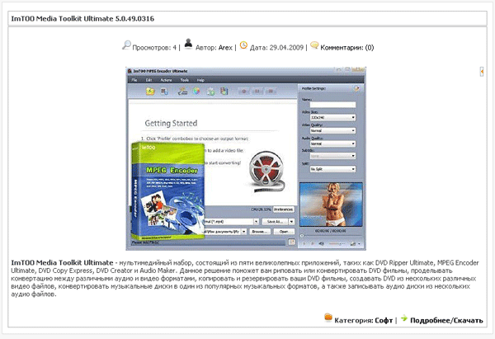Click the stop button in the encoder toolbar
495x339 pixels.
tap(271, 92)
